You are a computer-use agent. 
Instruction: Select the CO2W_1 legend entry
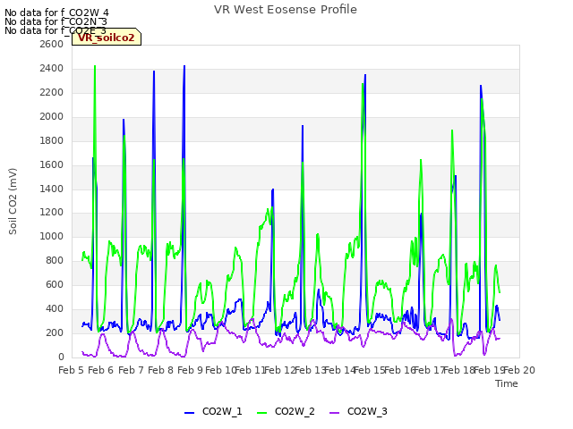pyautogui.click(x=213, y=411)
